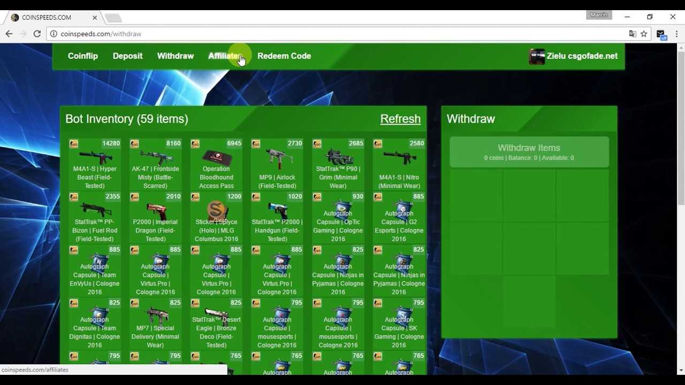This screenshot has width=685, height=385.
Task: Click the 930 price on OpTic capsule
Action: pos(358,196)
